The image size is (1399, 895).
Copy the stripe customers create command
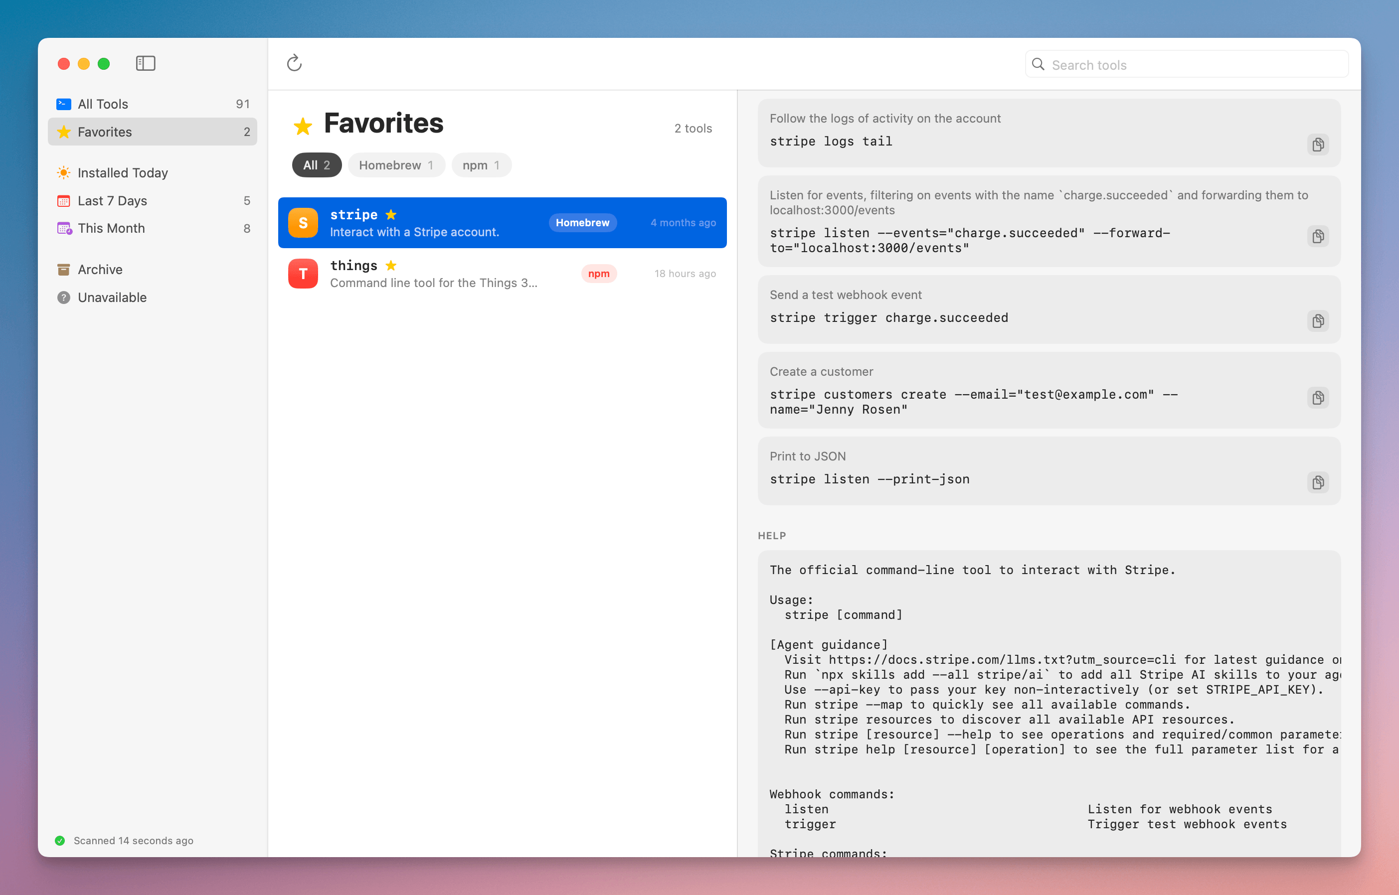(x=1318, y=398)
